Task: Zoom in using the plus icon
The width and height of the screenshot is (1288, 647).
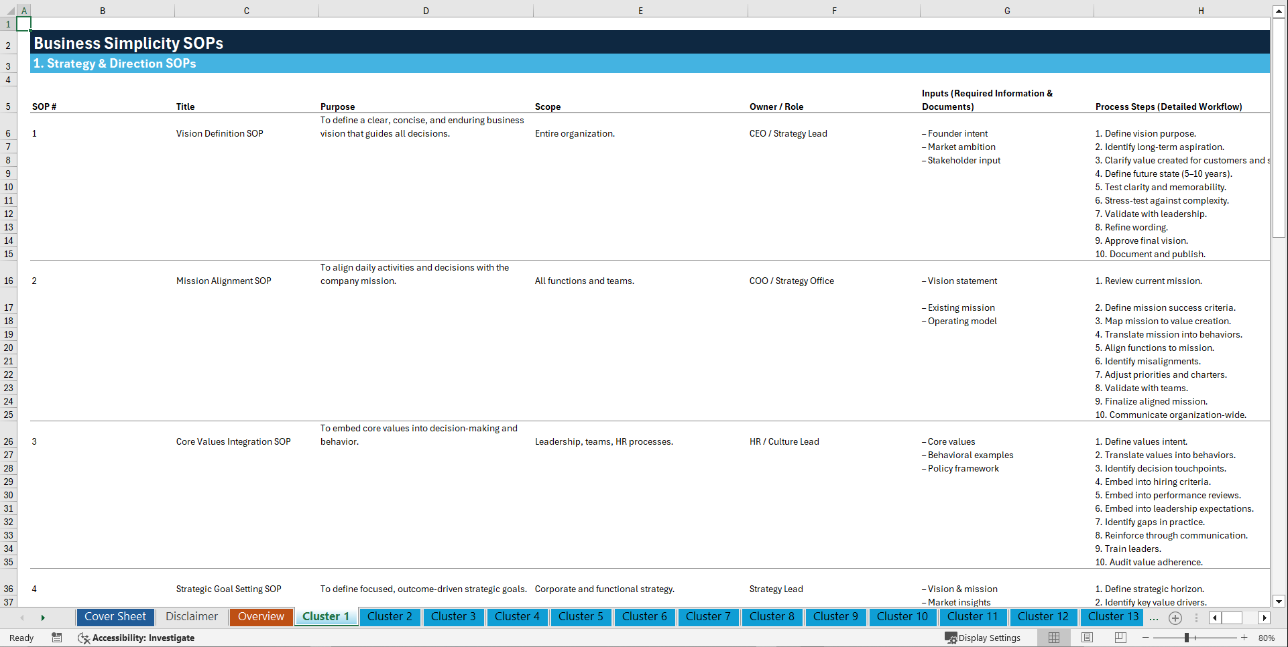Action: (x=1244, y=638)
